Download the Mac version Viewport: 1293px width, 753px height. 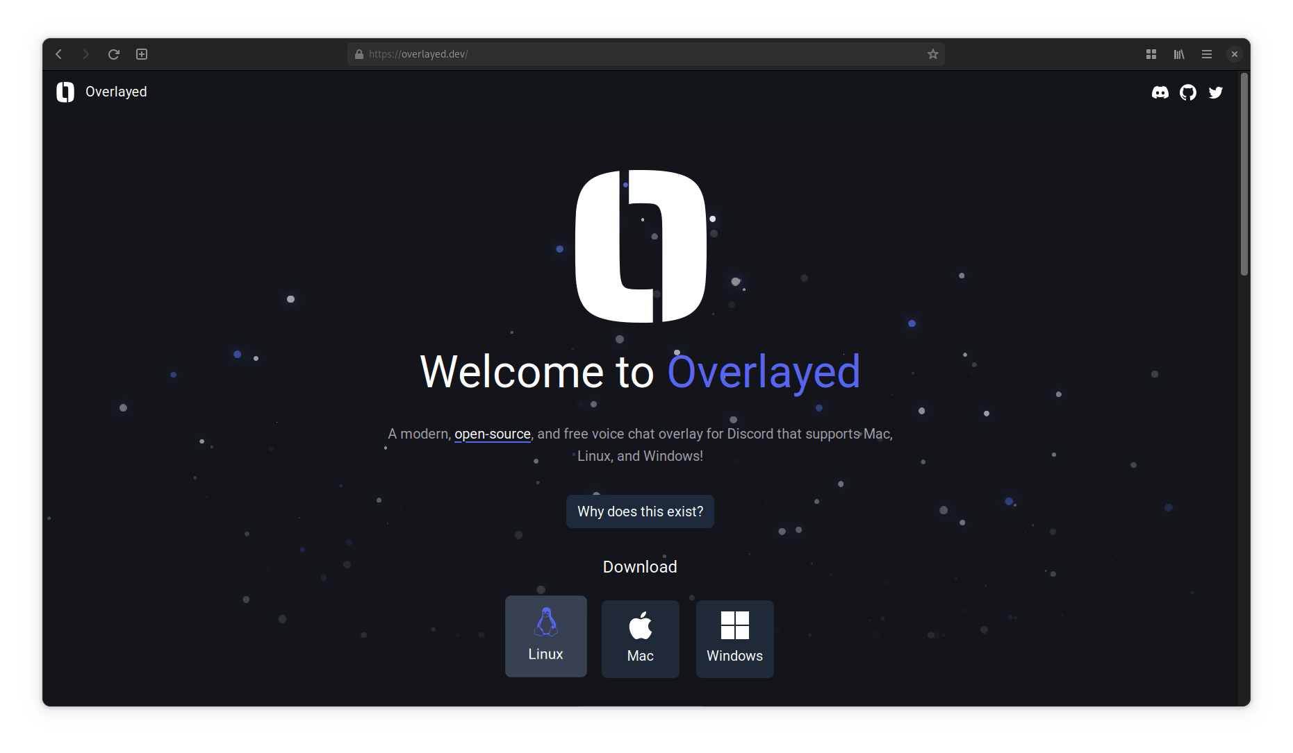click(641, 639)
